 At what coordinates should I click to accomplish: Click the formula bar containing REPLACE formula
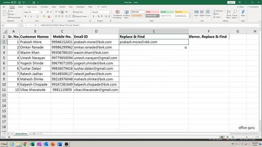tap(149, 25)
